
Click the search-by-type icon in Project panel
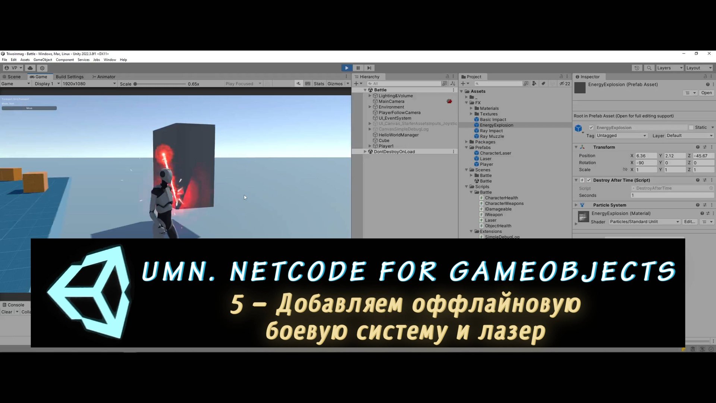click(x=534, y=84)
